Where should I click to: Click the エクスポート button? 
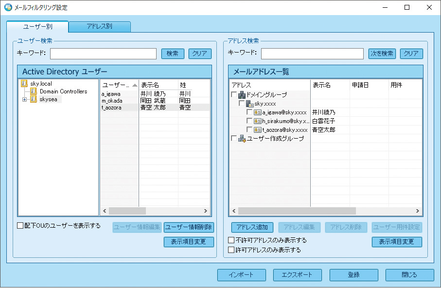coord(298,275)
